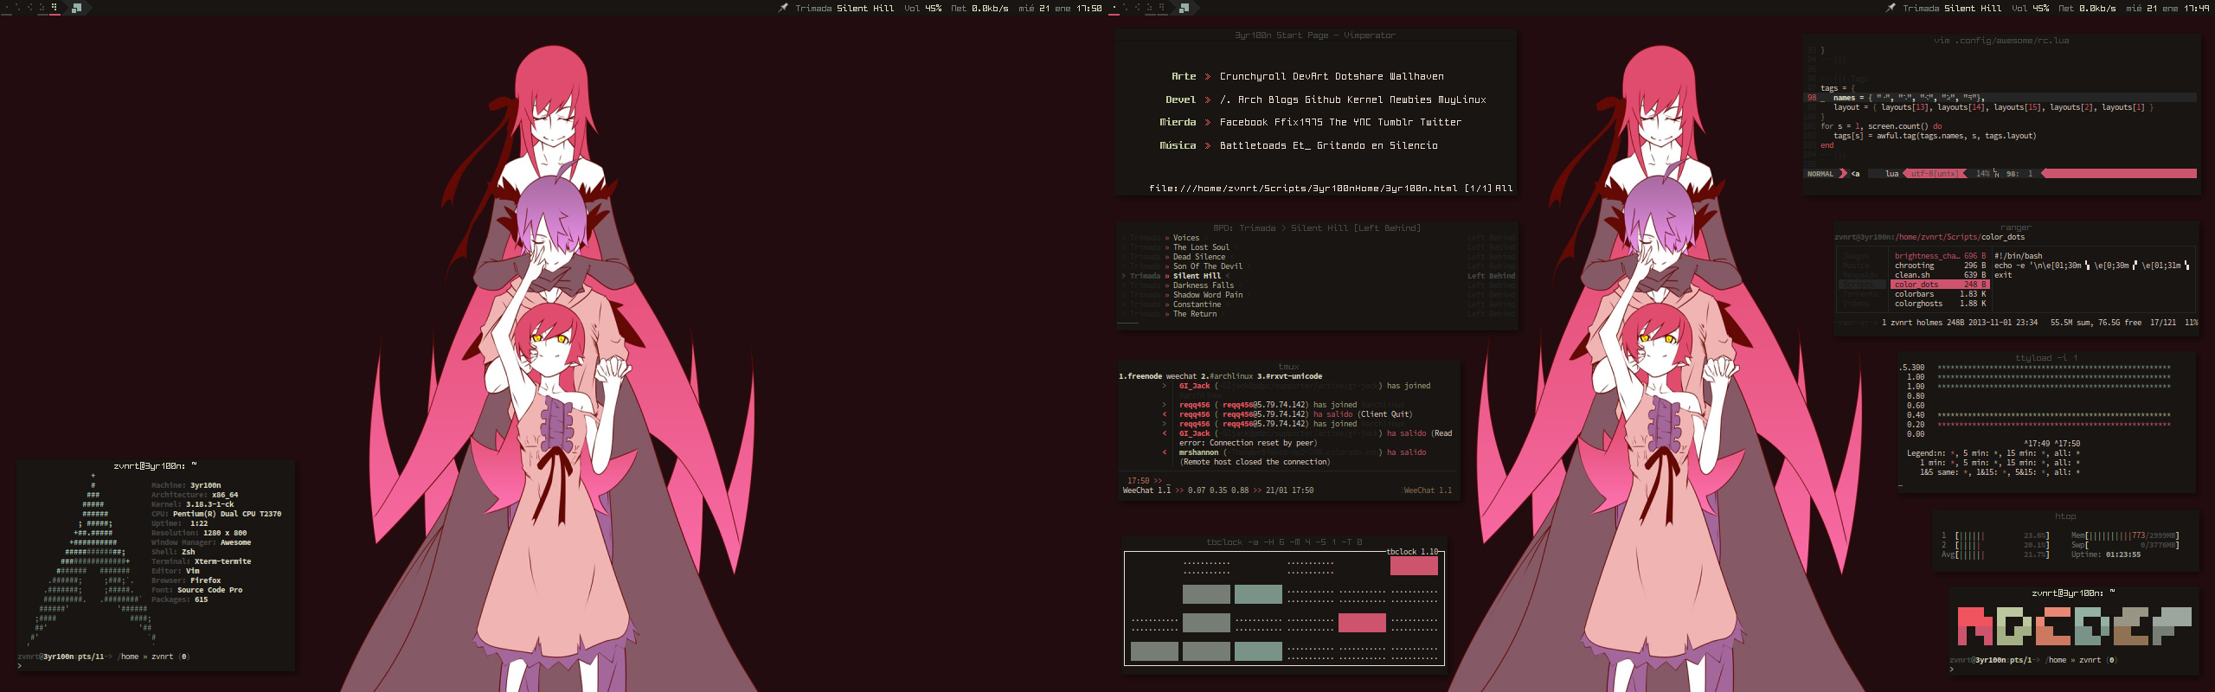This screenshot has width=2215, height=692.
Task: Select track Constantine in MPD
Action: pos(1197,304)
